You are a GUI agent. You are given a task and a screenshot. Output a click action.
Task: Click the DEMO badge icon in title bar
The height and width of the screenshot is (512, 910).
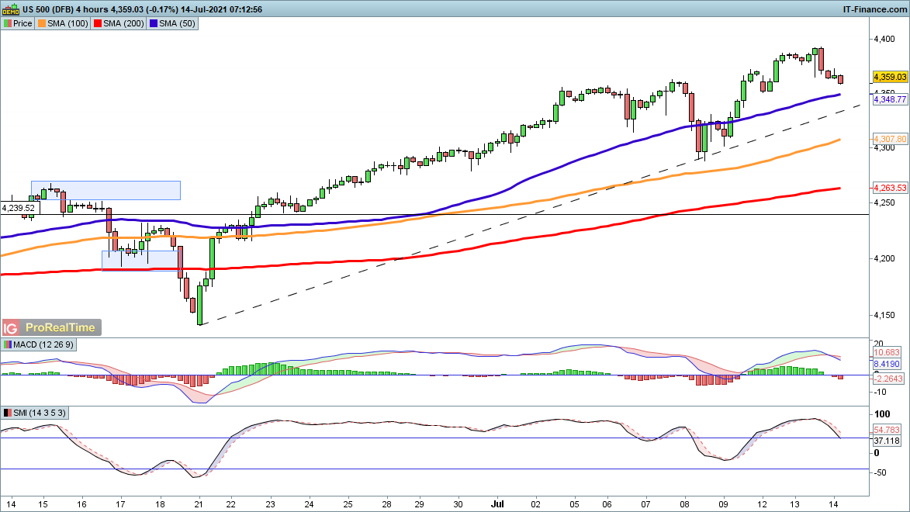11,9
